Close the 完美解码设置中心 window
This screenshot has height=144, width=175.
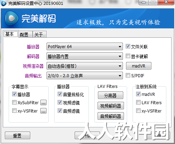[166, 2]
